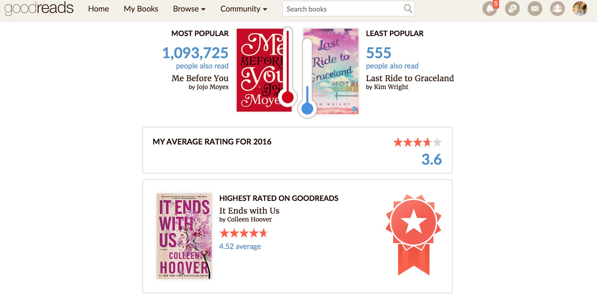The width and height of the screenshot is (597, 300).
Task: Open the friend requests icon
Action: pos(557,9)
